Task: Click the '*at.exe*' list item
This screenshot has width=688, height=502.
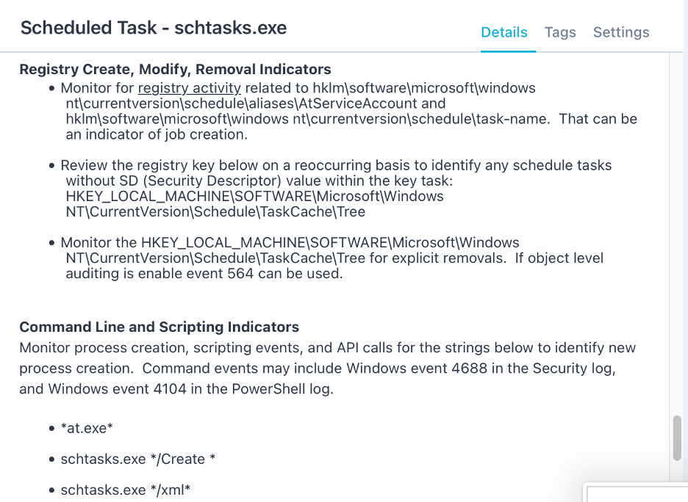Action: click(x=87, y=428)
